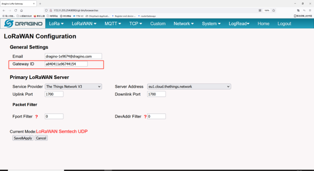Click the General Settings heading
Screen dimensions: 314x171
[x=29, y=47]
